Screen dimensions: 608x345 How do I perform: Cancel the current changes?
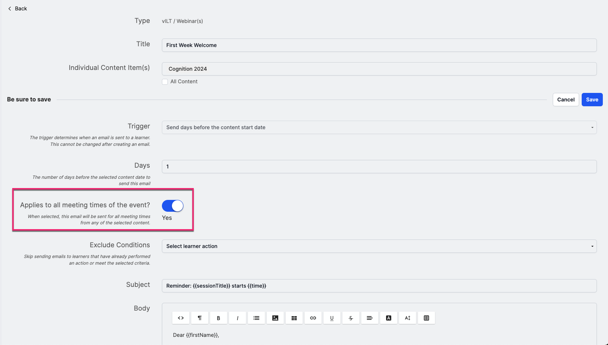[565, 99]
